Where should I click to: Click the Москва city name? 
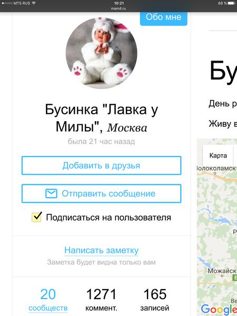(x=127, y=128)
